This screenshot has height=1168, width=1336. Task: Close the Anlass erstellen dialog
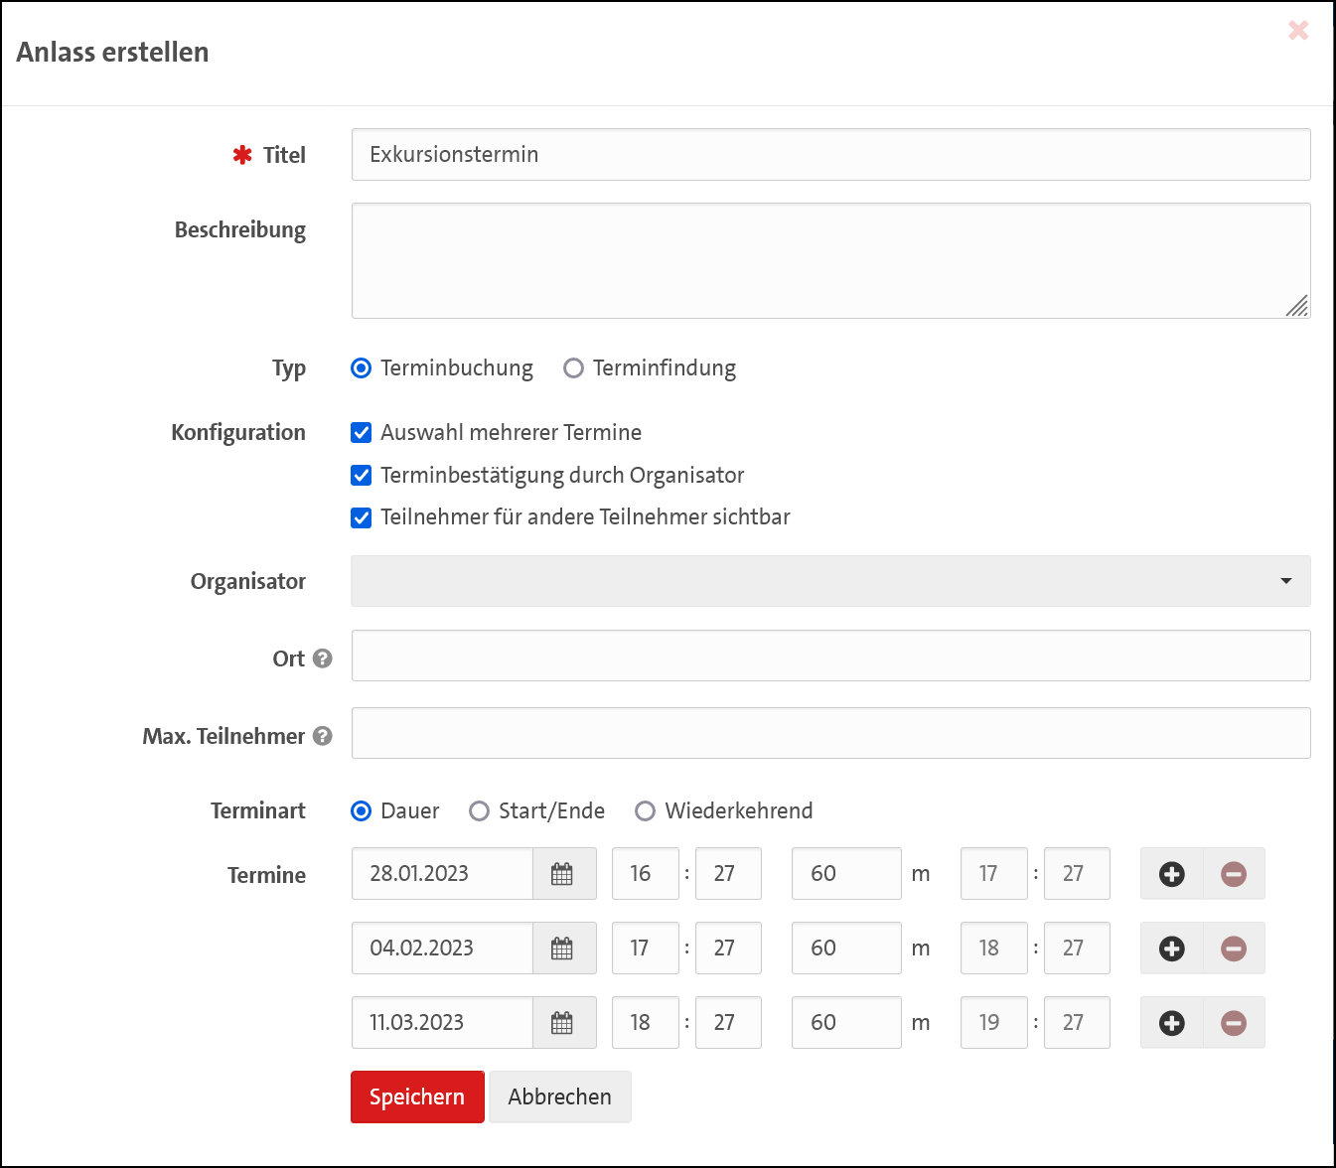(1297, 31)
